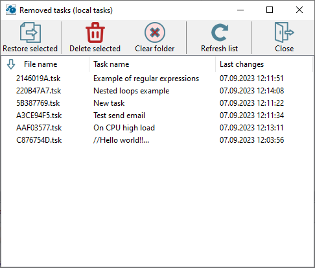Click the Clear folder icon
315x268 pixels.
(155, 32)
